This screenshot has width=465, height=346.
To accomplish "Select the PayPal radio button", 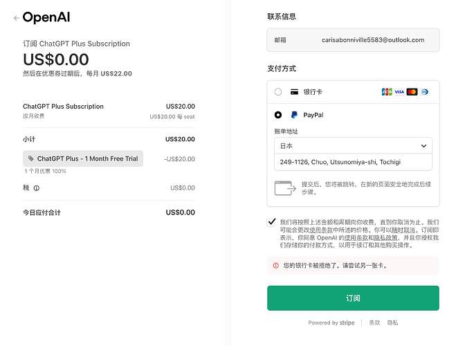I will click(x=278, y=115).
